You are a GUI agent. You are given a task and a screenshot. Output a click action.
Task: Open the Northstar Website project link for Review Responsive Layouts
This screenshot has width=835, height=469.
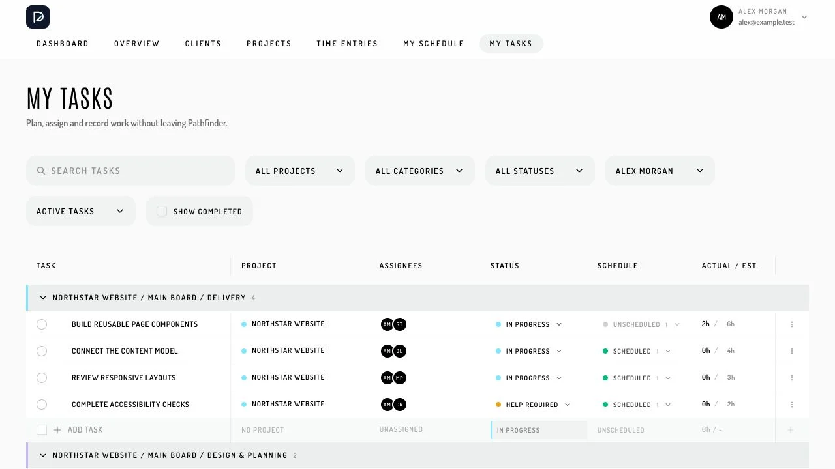point(288,377)
